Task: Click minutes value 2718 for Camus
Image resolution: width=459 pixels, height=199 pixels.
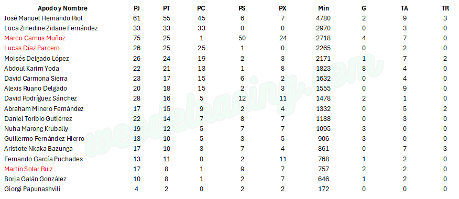Action: (323, 38)
